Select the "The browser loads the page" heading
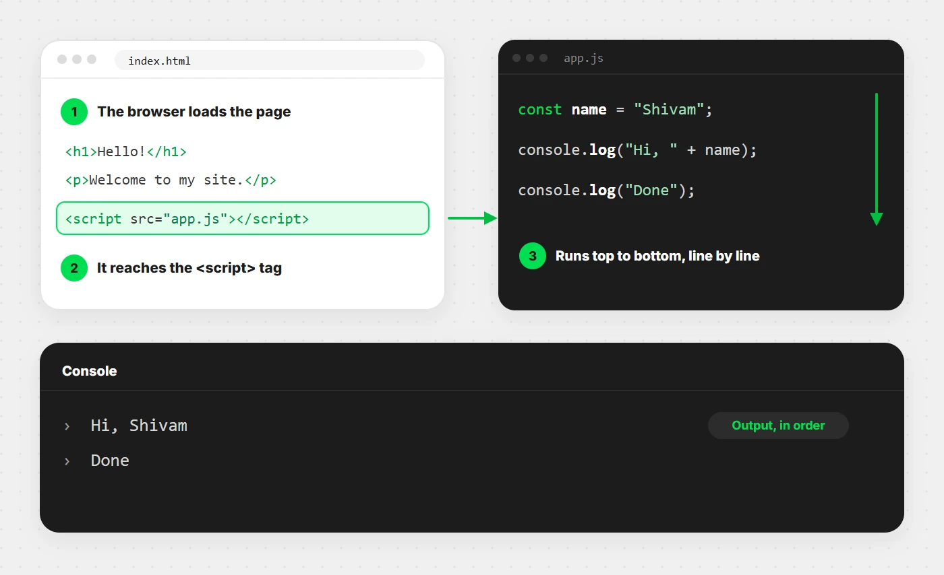This screenshot has width=944, height=575. 194,112
